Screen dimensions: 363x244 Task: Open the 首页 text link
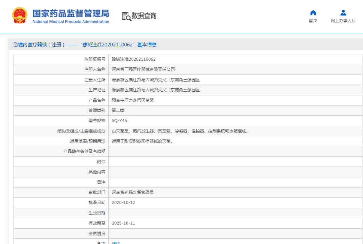pos(313,21)
